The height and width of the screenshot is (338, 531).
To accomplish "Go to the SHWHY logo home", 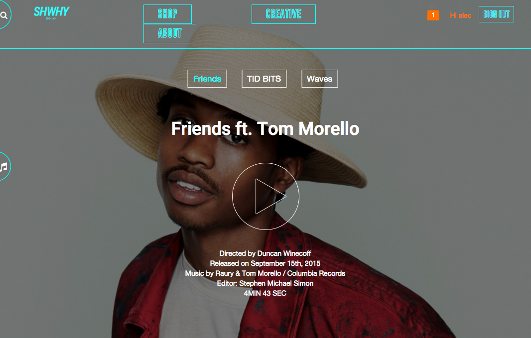I will point(51,12).
